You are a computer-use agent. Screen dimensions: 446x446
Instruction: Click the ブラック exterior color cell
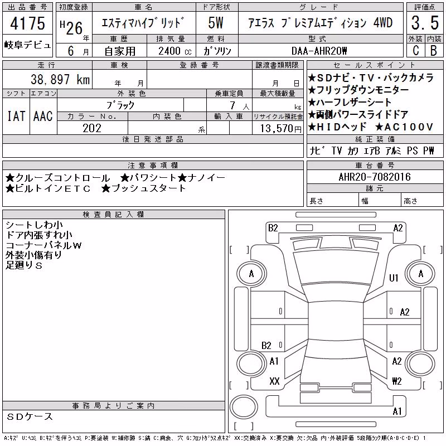[x=120, y=105]
